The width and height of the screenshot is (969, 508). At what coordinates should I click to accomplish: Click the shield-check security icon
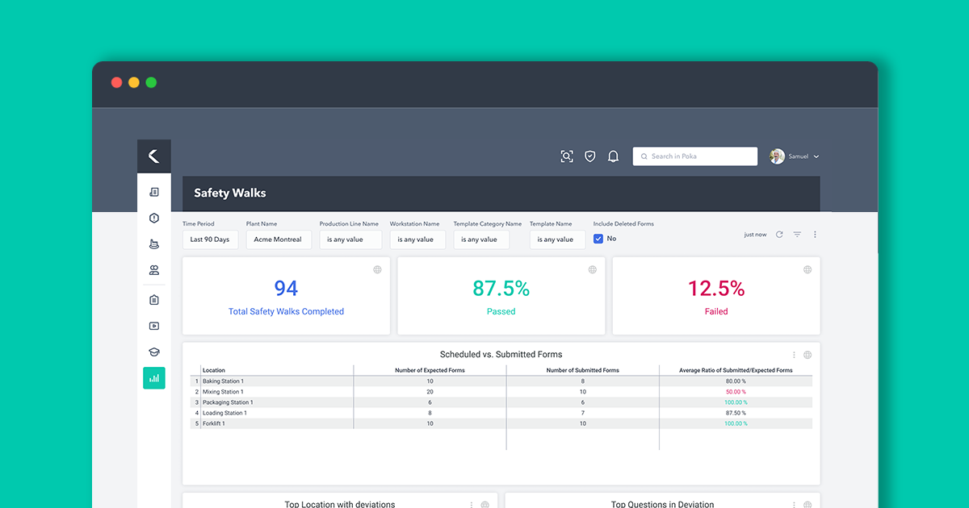[589, 156]
